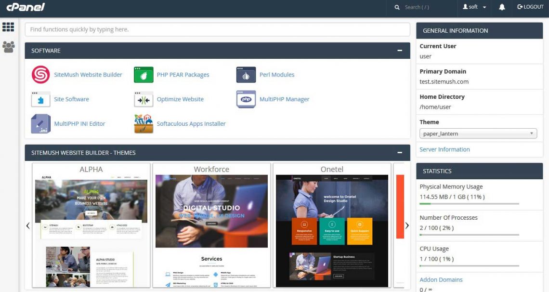Collapse the Software section

coord(400,51)
